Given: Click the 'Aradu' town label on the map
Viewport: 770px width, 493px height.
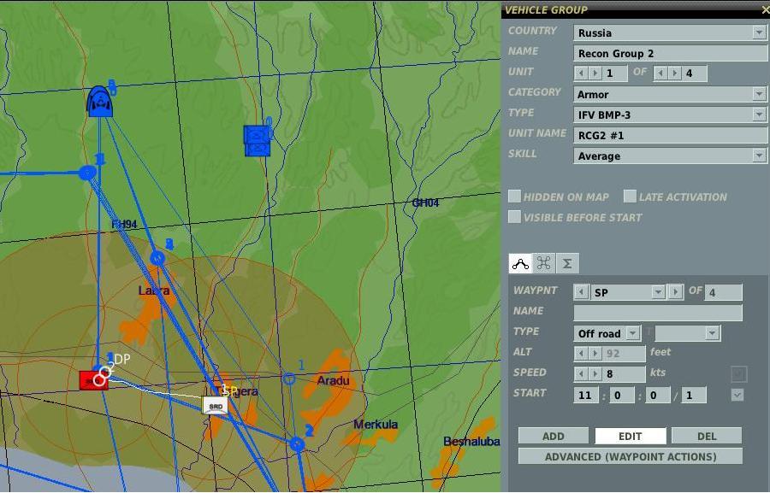Looking at the screenshot, I should [334, 381].
